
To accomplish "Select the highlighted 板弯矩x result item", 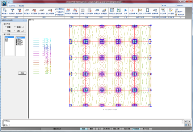I will pyautogui.click(x=20, y=38).
